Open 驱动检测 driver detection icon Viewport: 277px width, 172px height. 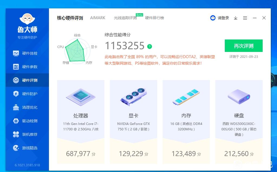(16, 121)
